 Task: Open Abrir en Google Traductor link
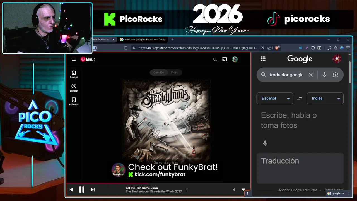298,190
